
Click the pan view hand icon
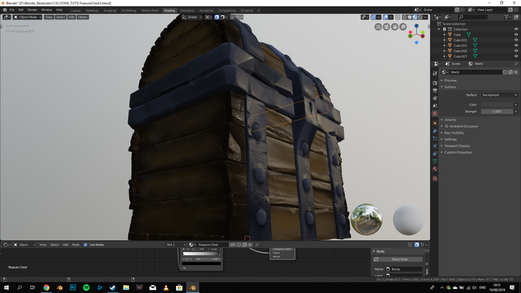click(x=395, y=27)
